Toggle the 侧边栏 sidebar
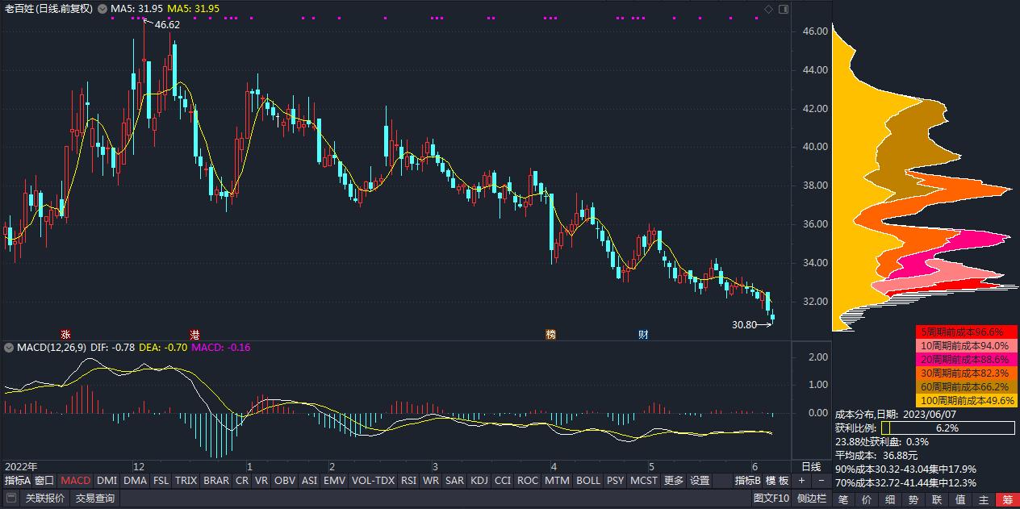This screenshot has width=1020, height=509. [x=811, y=499]
